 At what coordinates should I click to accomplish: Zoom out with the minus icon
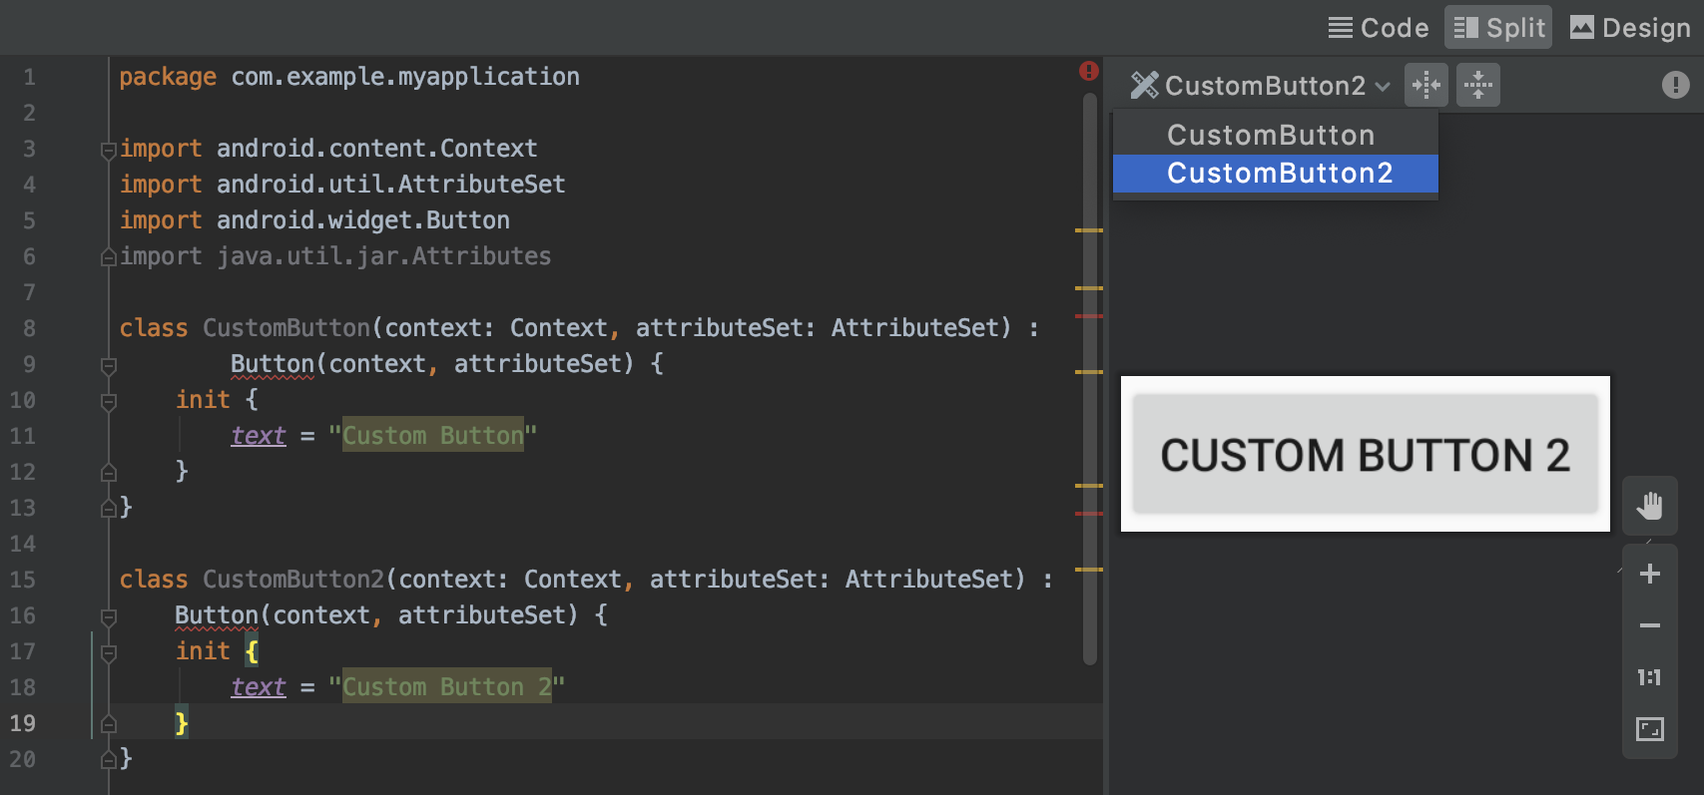(x=1649, y=625)
